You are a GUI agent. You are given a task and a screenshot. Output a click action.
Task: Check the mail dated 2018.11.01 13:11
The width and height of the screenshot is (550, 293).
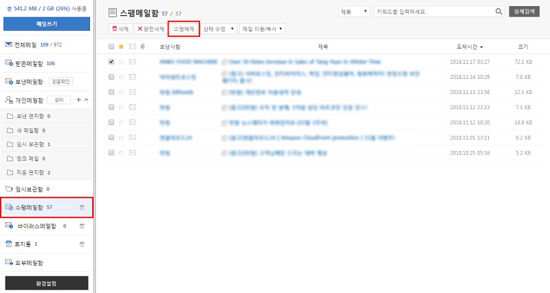[111, 137]
